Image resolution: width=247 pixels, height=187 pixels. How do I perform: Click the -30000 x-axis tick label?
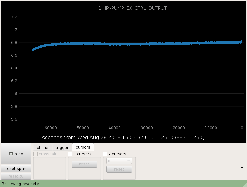(x=146, y=128)
